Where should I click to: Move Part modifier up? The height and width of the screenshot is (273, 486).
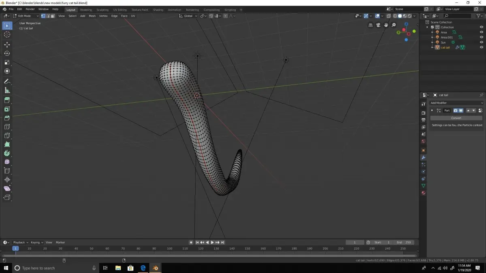[x=469, y=110]
